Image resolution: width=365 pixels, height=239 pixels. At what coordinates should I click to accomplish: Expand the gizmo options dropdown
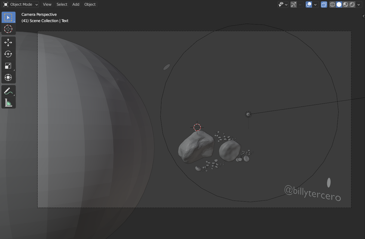pos(300,4)
